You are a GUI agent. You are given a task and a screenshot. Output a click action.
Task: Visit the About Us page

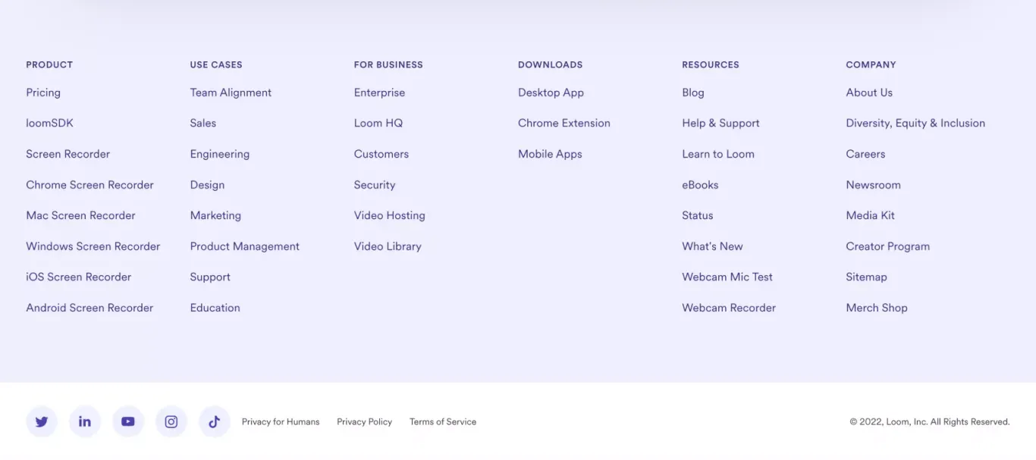pyautogui.click(x=869, y=92)
